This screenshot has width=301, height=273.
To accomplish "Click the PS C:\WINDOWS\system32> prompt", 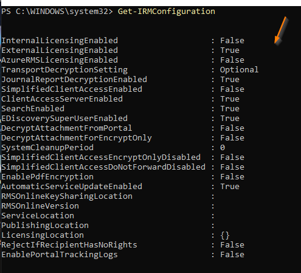I will click(57, 12).
